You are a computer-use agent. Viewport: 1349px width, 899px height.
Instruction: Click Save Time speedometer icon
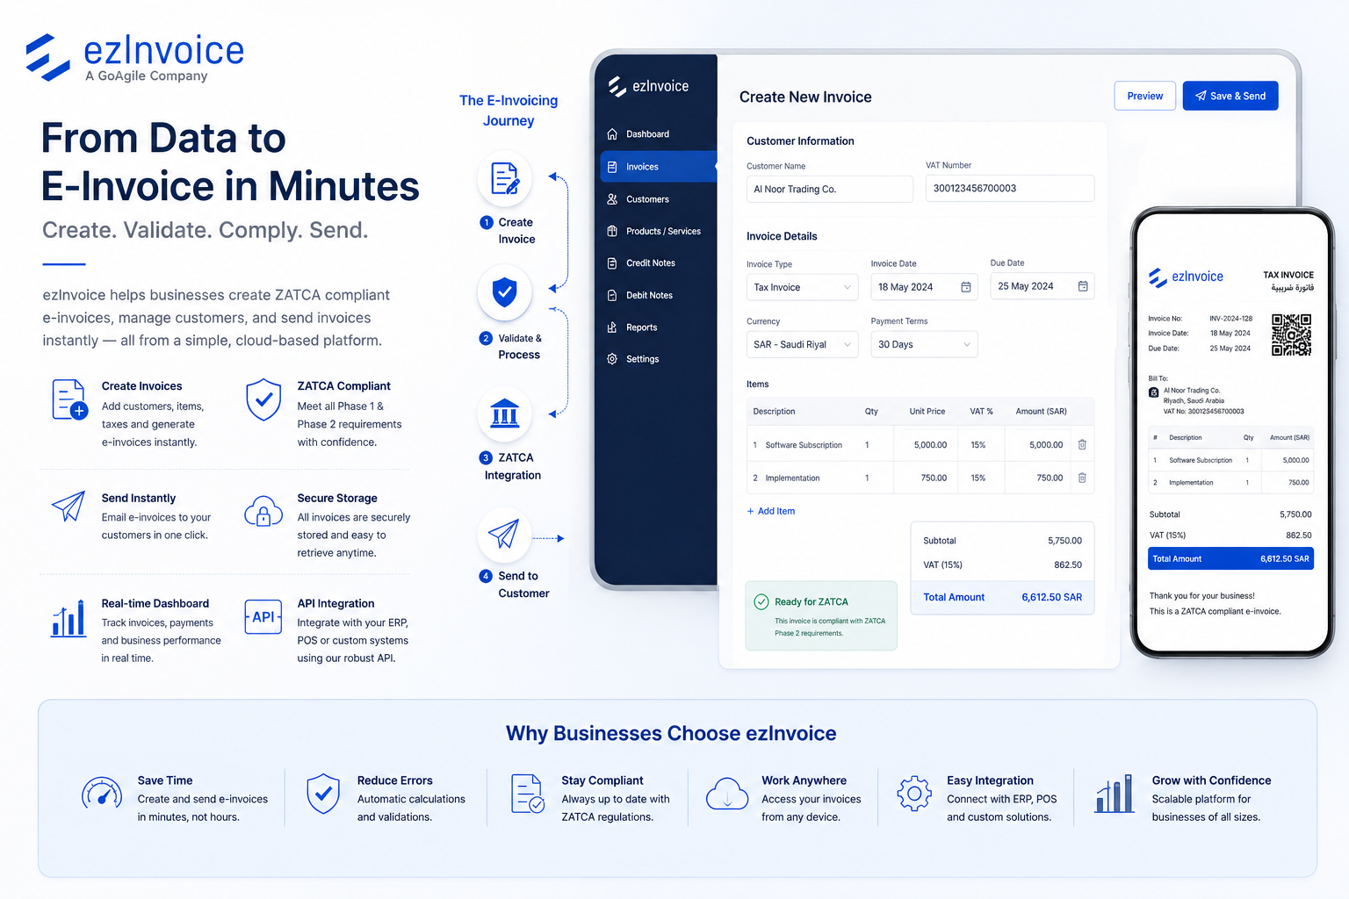(x=102, y=794)
